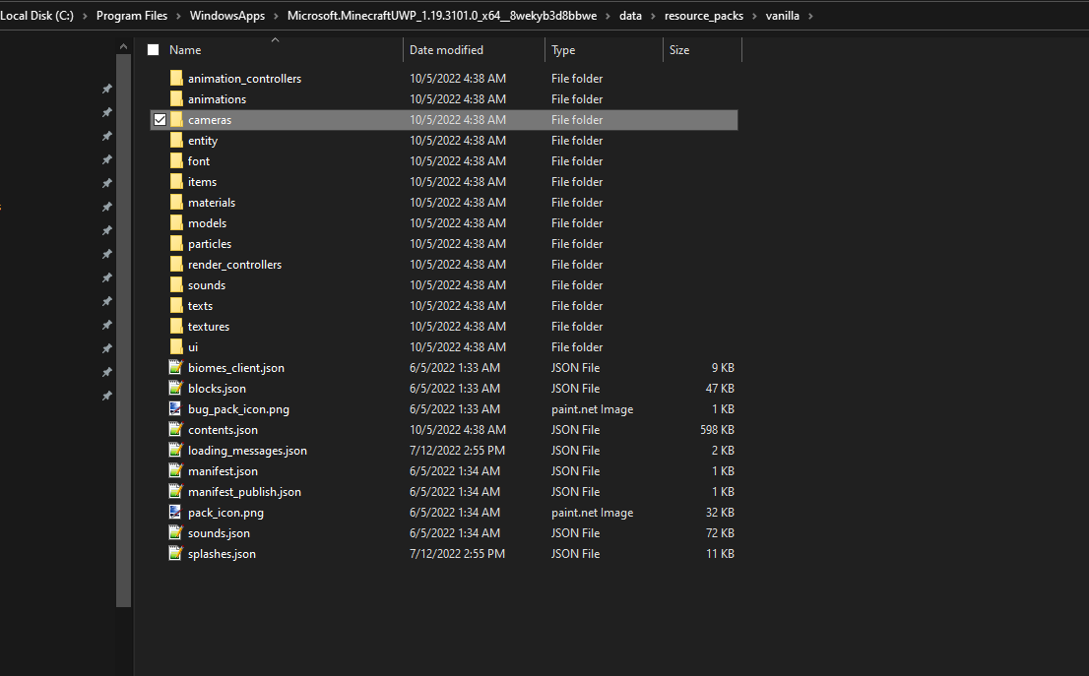Image resolution: width=1089 pixels, height=676 pixels.
Task: Expand the chevron after vanilla breadcrumb
Action: [809, 16]
